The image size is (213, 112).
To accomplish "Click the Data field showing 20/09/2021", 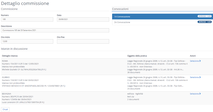I will [83, 19].
